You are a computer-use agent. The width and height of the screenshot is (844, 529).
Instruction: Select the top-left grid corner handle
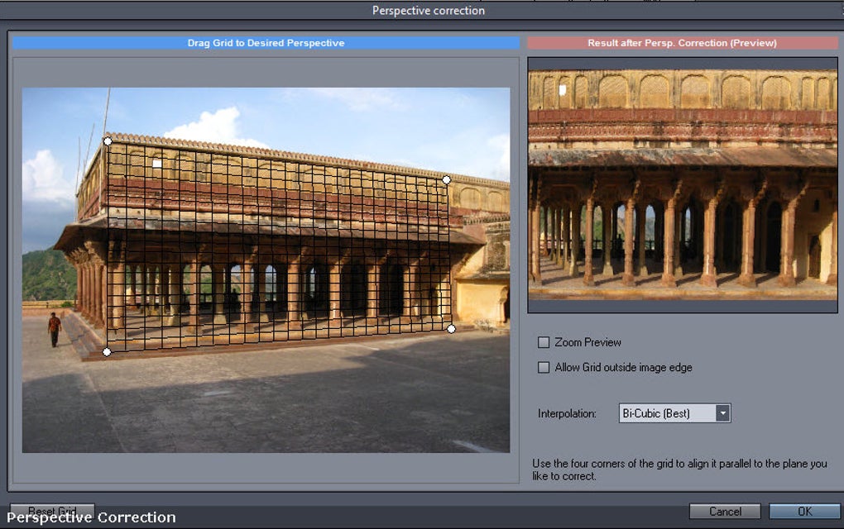coord(108,141)
